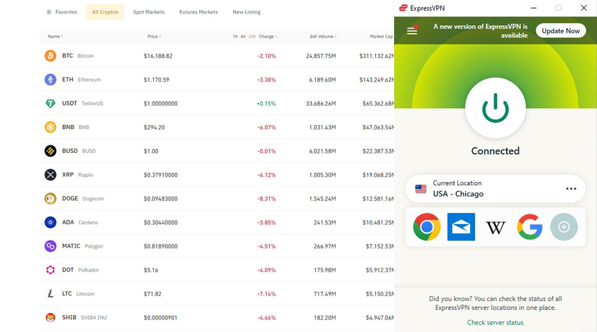This screenshot has width=597, height=332.
Task: Click USDT change +0.15%
Action: tap(266, 104)
